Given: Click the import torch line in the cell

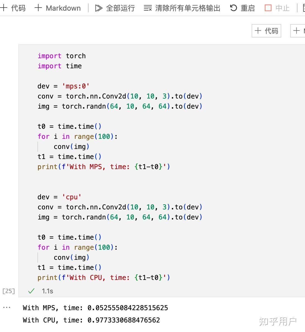Looking at the screenshot, I should [x=62, y=56].
